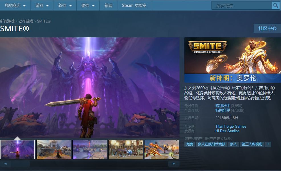
Task: Click the 动作游戏 breadcrumb link
Action: [26, 21]
